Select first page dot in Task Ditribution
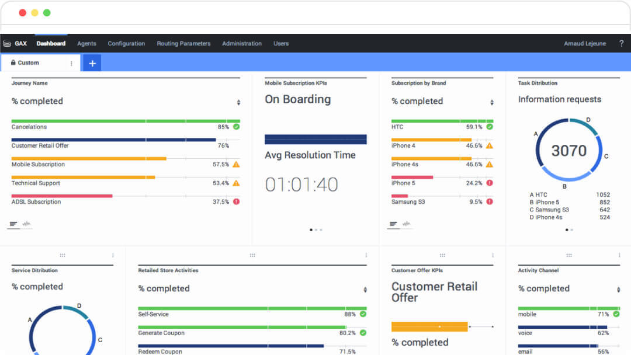The image size is (631, 355). point(567,230)
